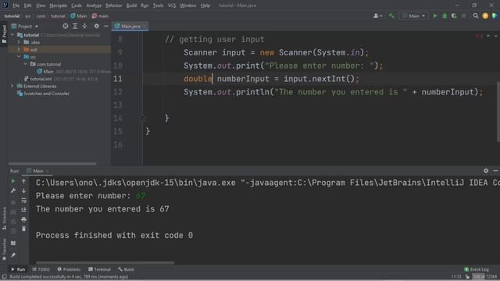Open Run panel settings gear
The width and height of the screenshot is (500, 281).
tap(486, 171)
